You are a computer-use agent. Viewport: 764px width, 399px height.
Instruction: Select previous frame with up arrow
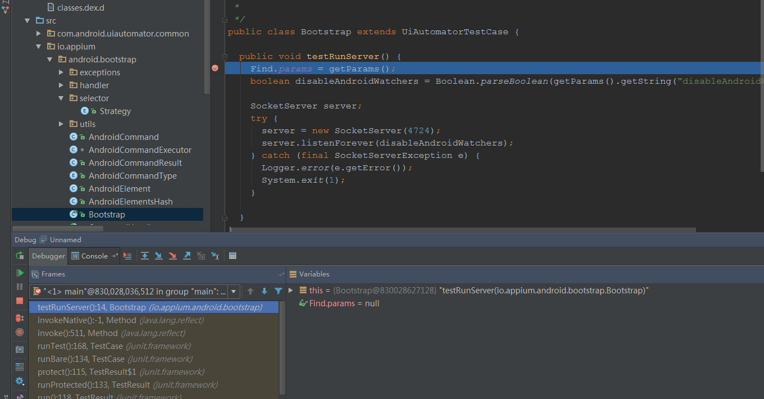tap(250, 291)
